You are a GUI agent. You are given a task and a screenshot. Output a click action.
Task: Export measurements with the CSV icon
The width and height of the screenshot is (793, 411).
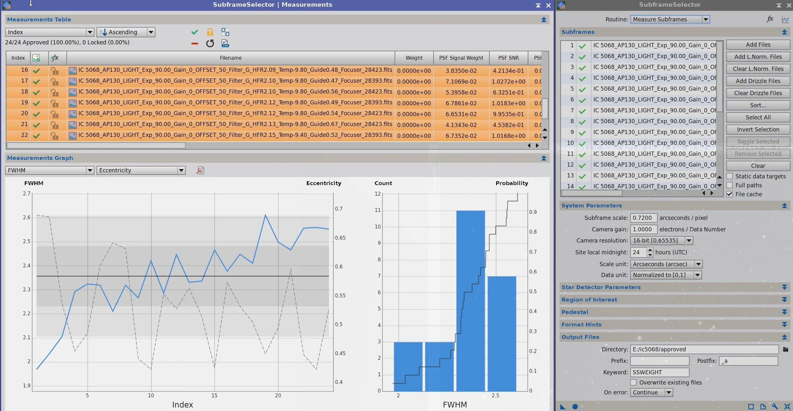[x=225, y=43]
